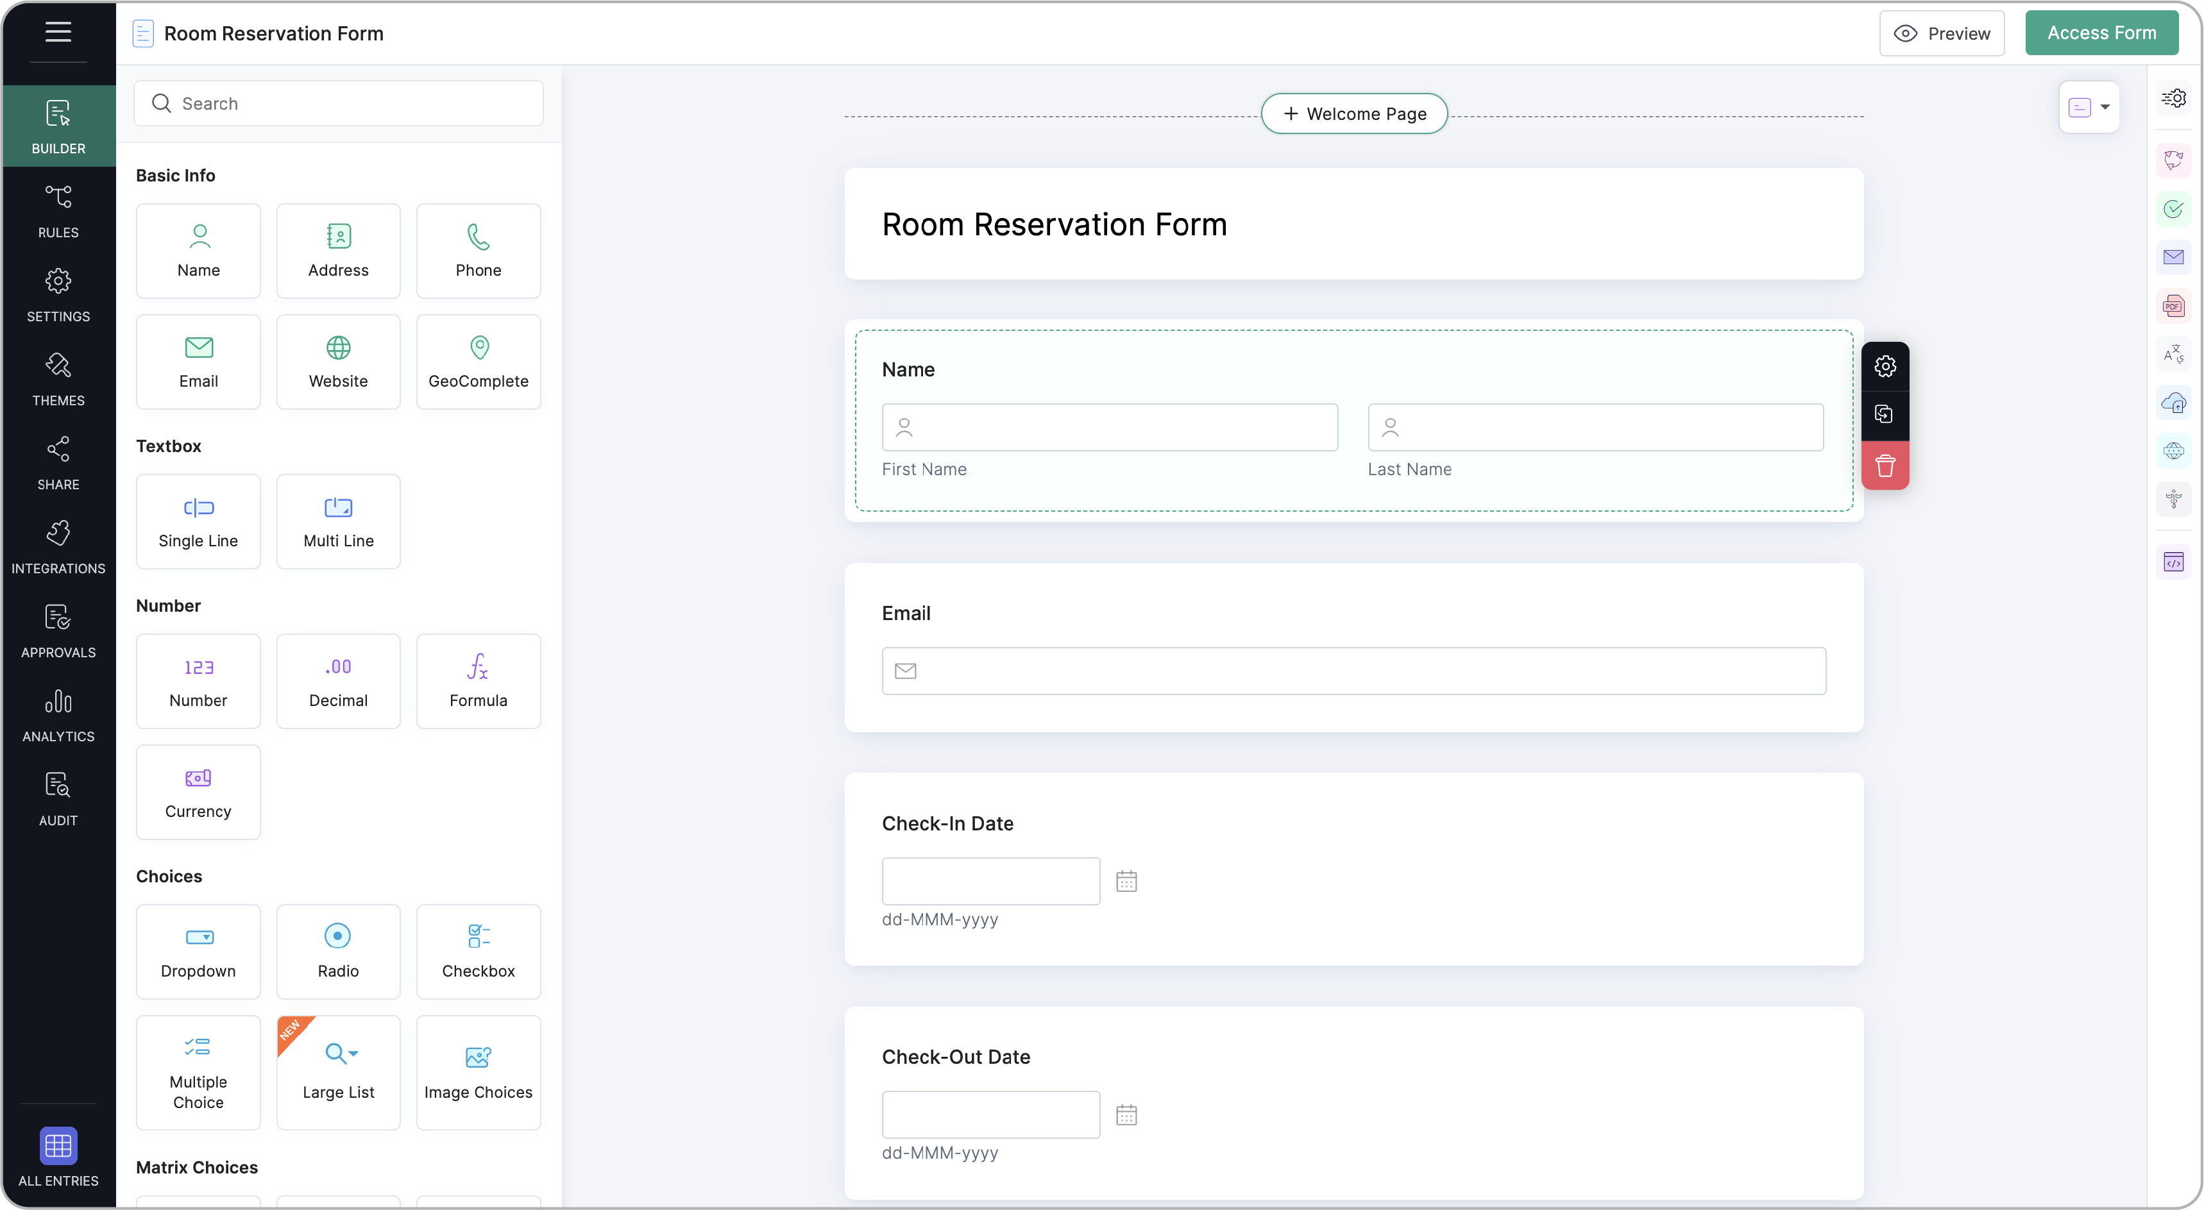Image resolution: width=2204 pixels, height=1210 pixels.
Task: Click the Check-In Date input
Action: (x=991, y=882)
